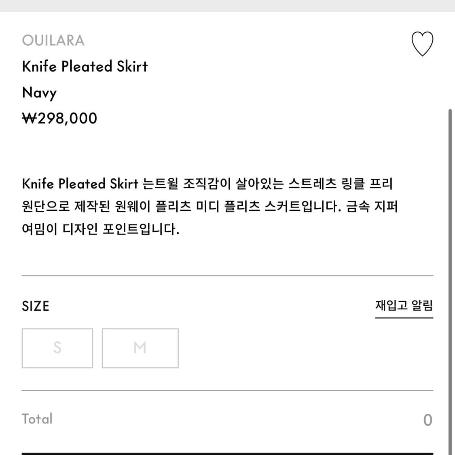Select the Navy color label
The height and width of the screenshot is (455, 455).
tap(39, 93)
